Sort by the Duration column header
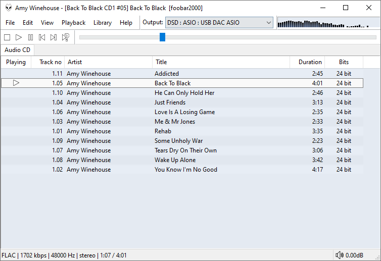The width and height of the screenshot is (381, 261). (307, 62)
